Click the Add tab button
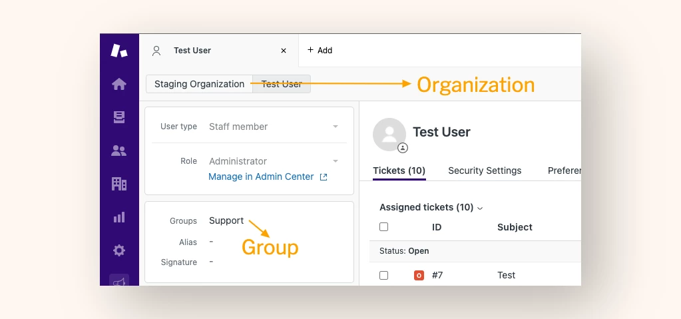The image size is (681, 319). pos(320,51)
